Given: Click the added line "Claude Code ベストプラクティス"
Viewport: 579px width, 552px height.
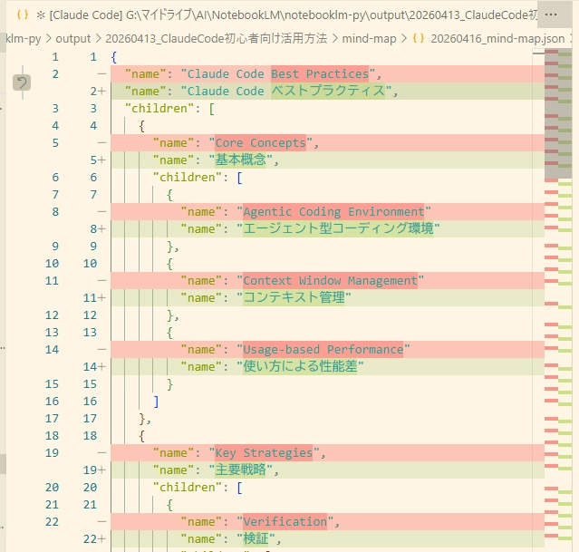Looking at the screenshot, I should pos(327,91).
